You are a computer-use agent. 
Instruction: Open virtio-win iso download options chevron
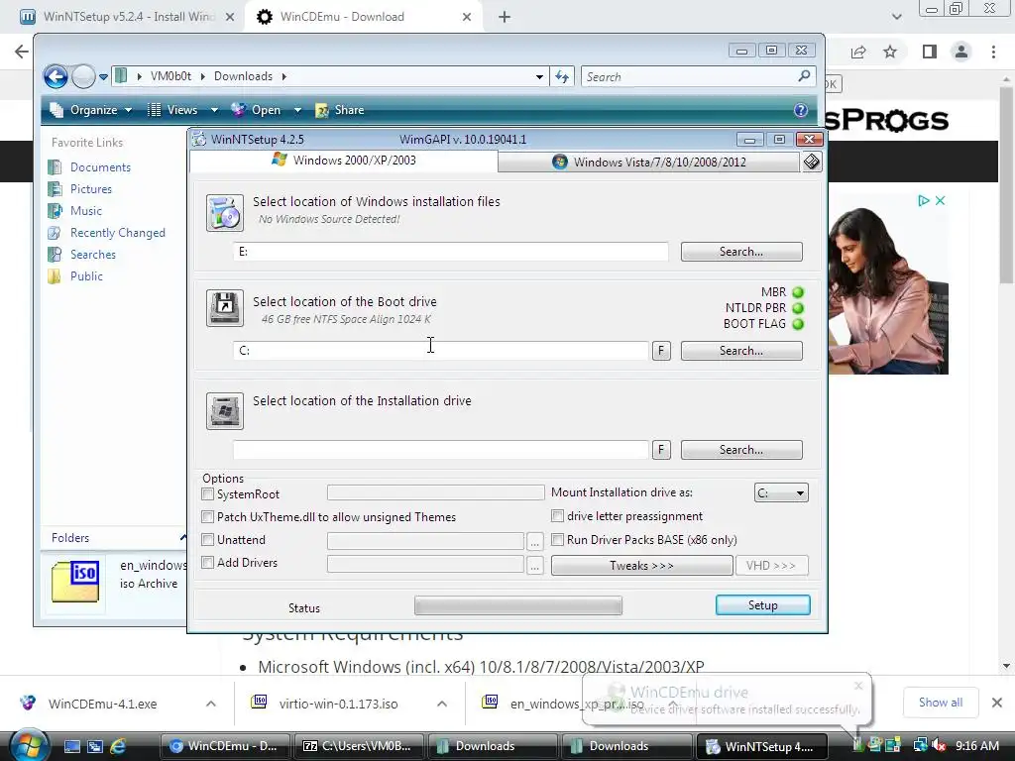coord(442,704)
